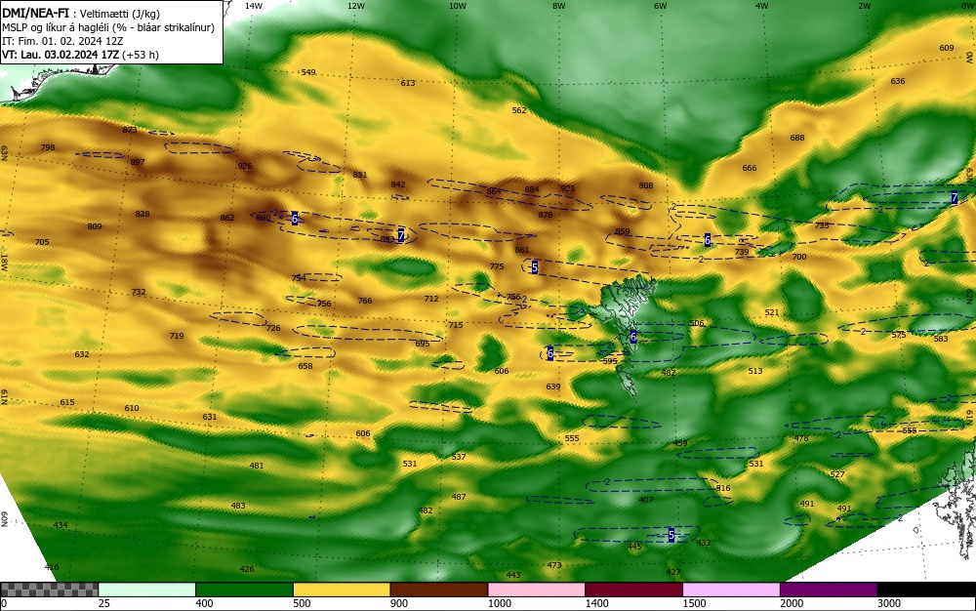Viewport: 976px width, 611px height.
Task: Click the 14W longitude label
Action: point(254,6)
